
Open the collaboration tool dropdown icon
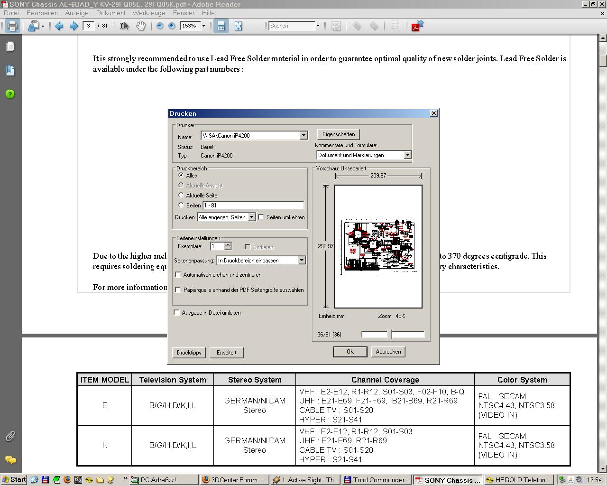36,26
